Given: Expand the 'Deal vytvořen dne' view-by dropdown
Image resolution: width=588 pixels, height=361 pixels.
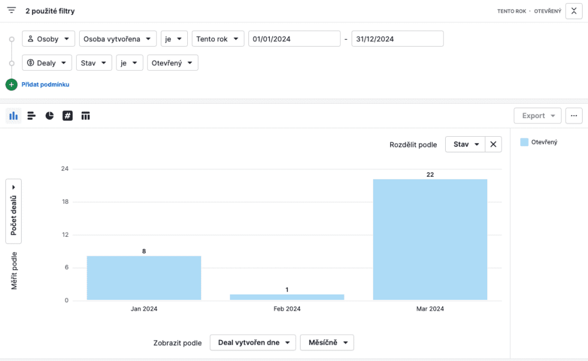Looking at the screenshot, I should click(x=253, y=342).
